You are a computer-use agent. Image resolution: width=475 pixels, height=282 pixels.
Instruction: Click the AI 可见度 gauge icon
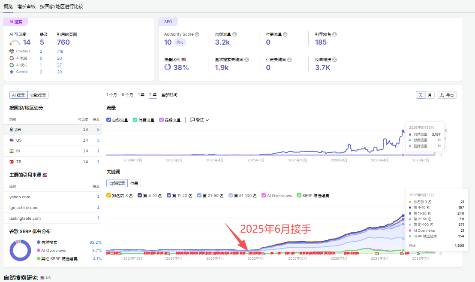15,42
